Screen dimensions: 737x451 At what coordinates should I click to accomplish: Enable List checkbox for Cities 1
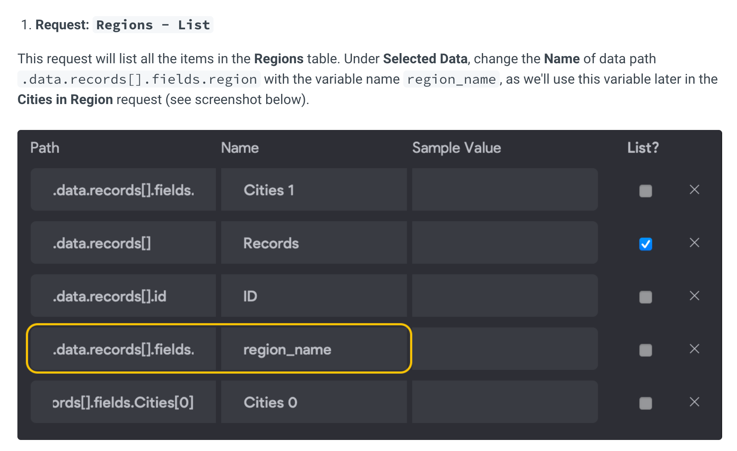645,191
